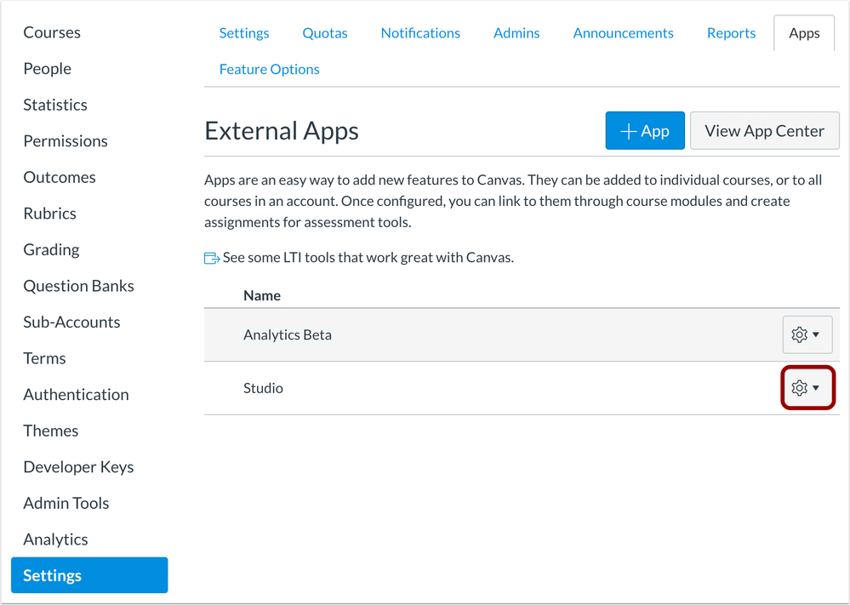Select Developer Keys in the sidebar
This screenshot has height=605, width=850.
pos(78,466)
